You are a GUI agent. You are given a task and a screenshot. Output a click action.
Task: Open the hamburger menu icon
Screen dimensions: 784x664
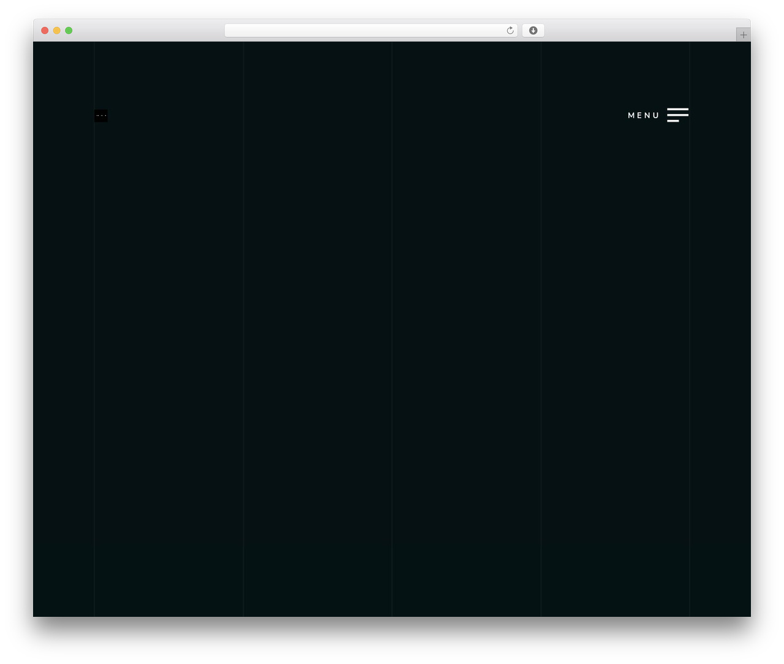677,115
